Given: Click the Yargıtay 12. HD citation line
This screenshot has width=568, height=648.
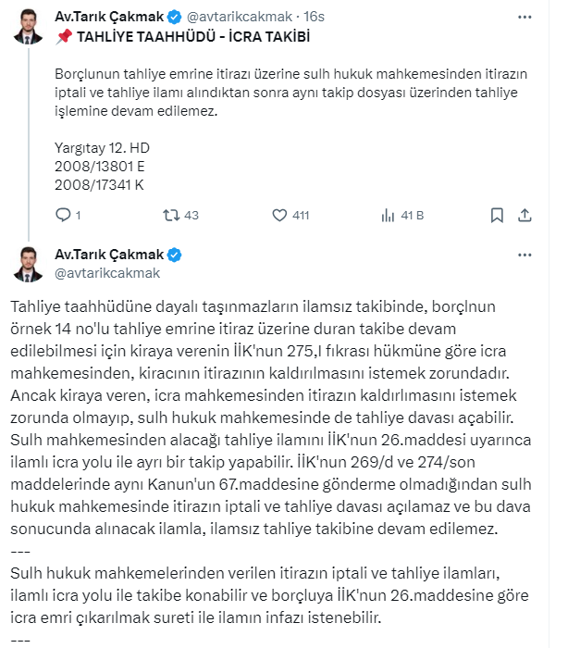Looking at the screenshot, I should 103,147.
